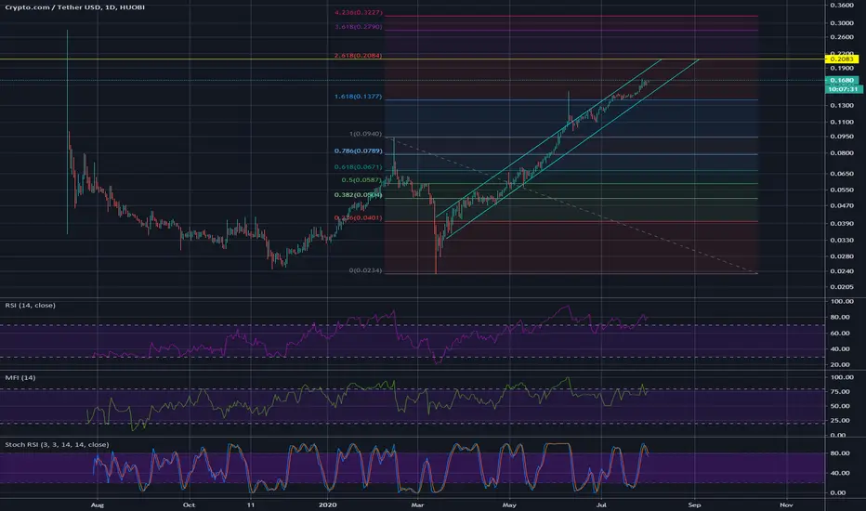
Task: Click 0.1300 on the price axis
Action: [x=842, y=105]
